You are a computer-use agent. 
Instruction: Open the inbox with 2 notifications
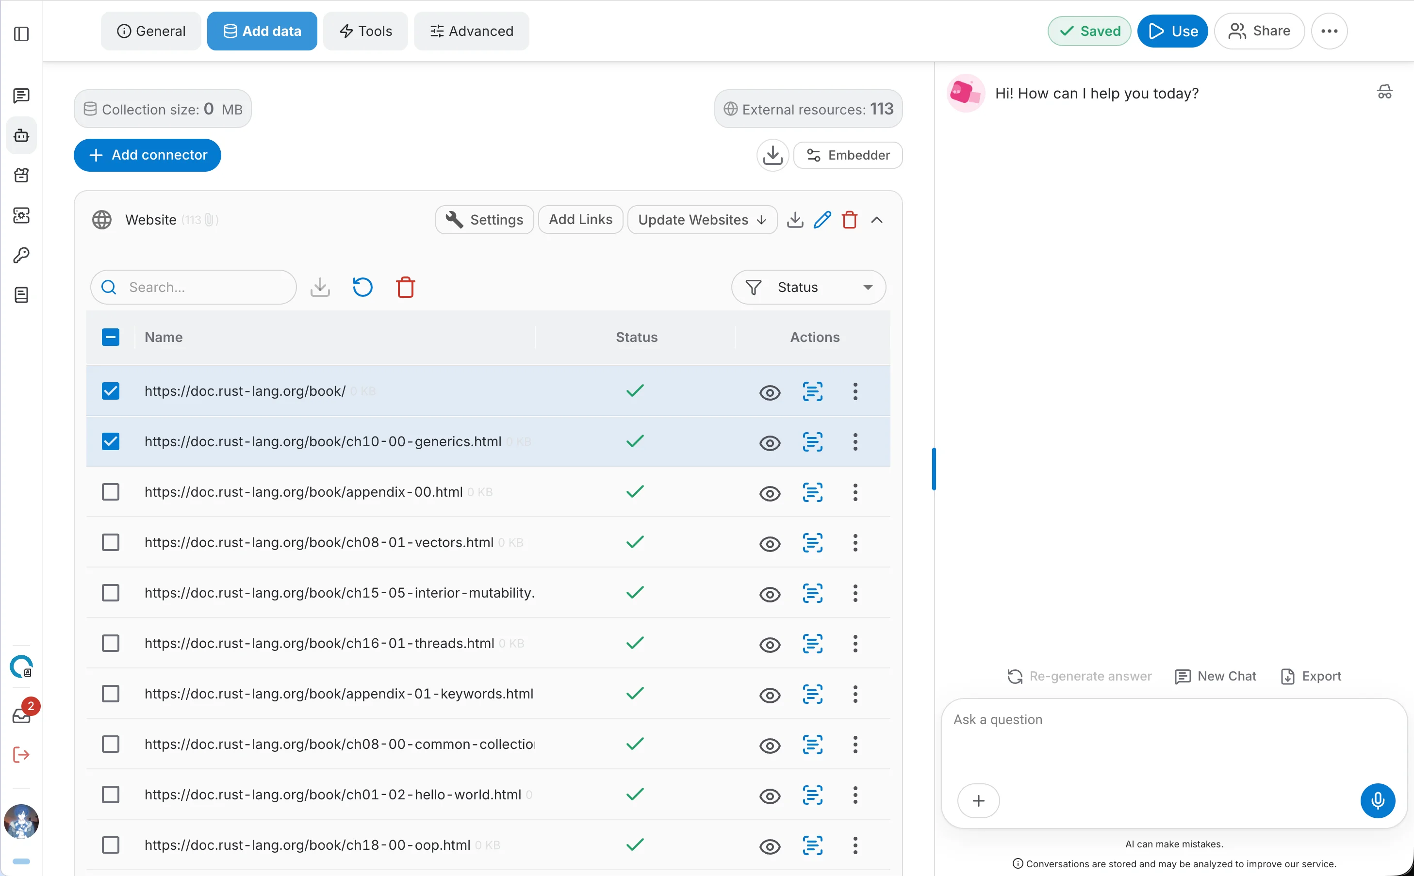pyautogui.click(x=21, y=716)
